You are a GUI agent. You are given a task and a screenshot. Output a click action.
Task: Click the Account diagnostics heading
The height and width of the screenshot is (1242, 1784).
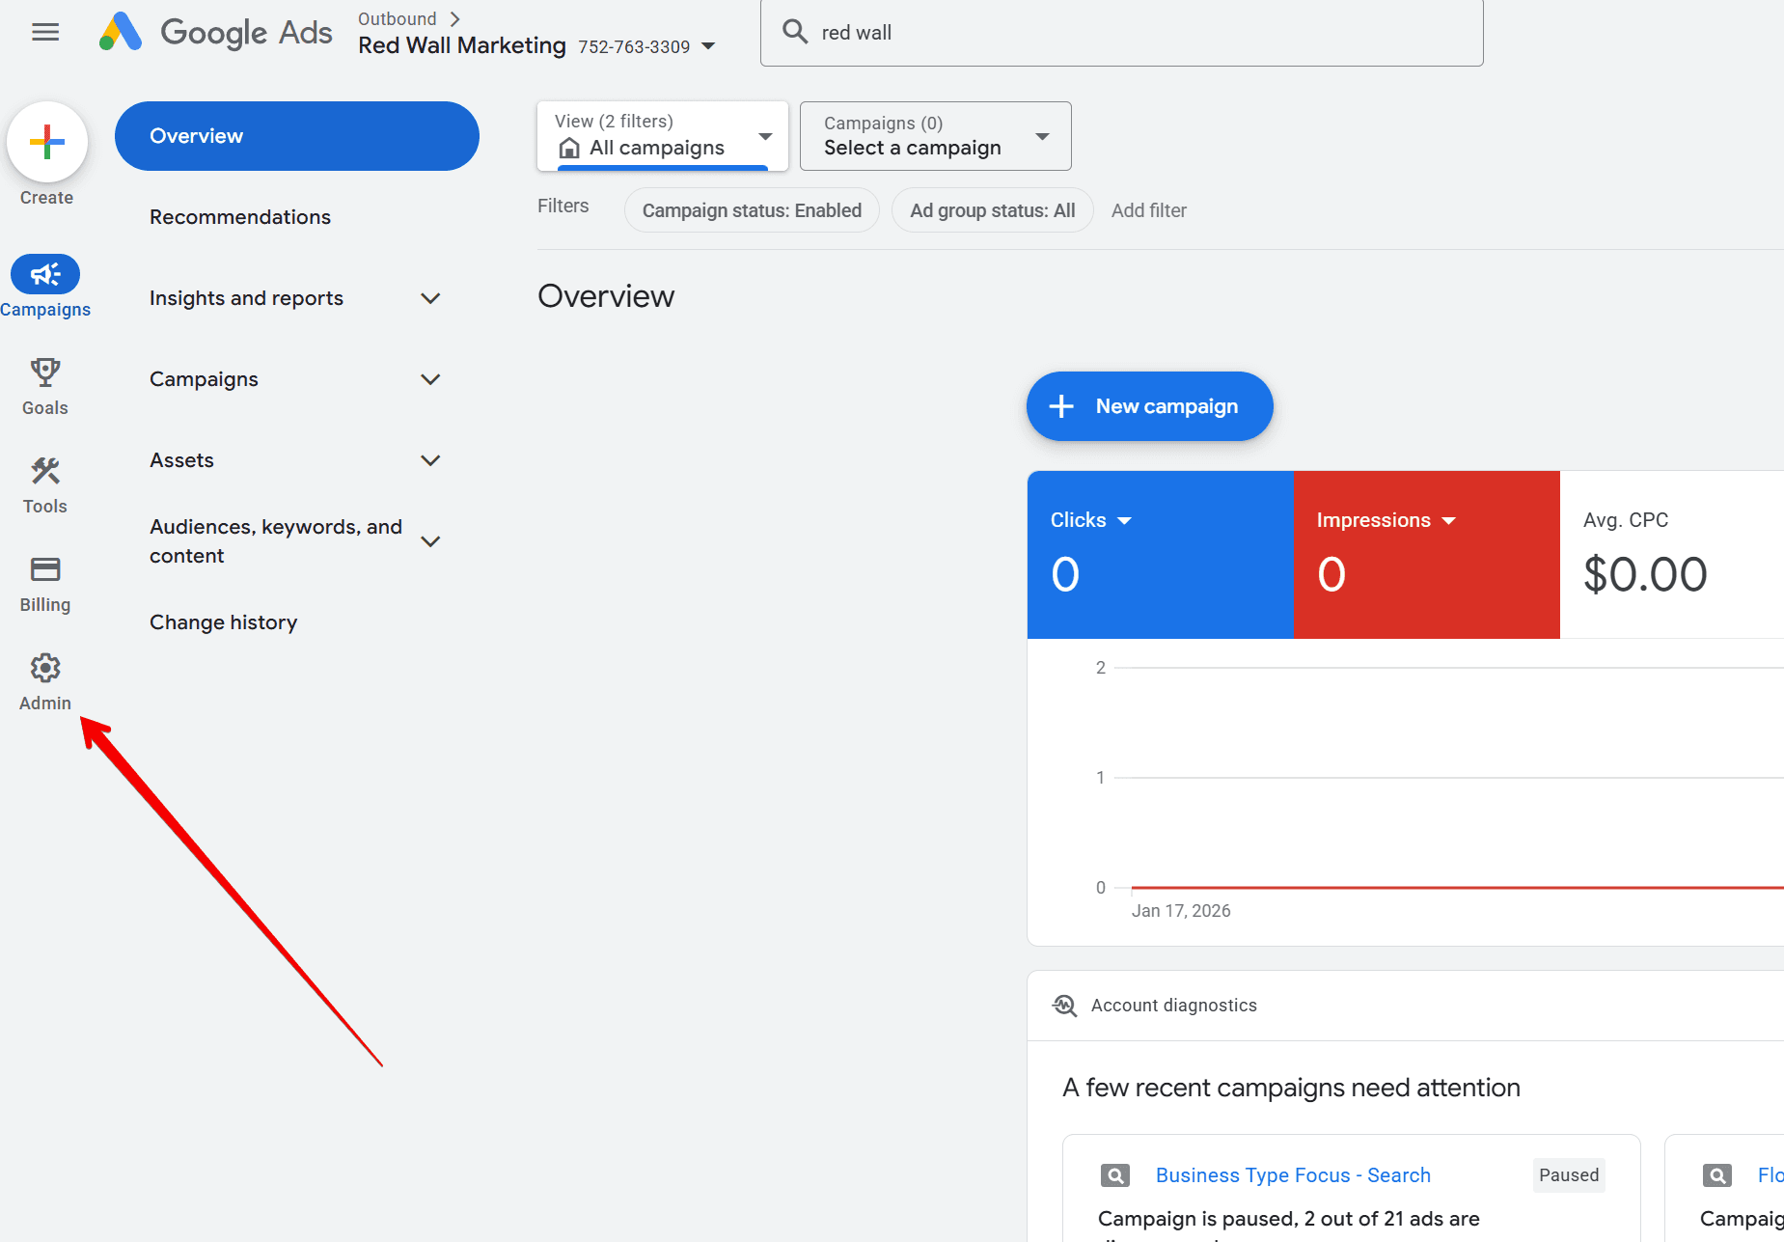[1173, 1006]
